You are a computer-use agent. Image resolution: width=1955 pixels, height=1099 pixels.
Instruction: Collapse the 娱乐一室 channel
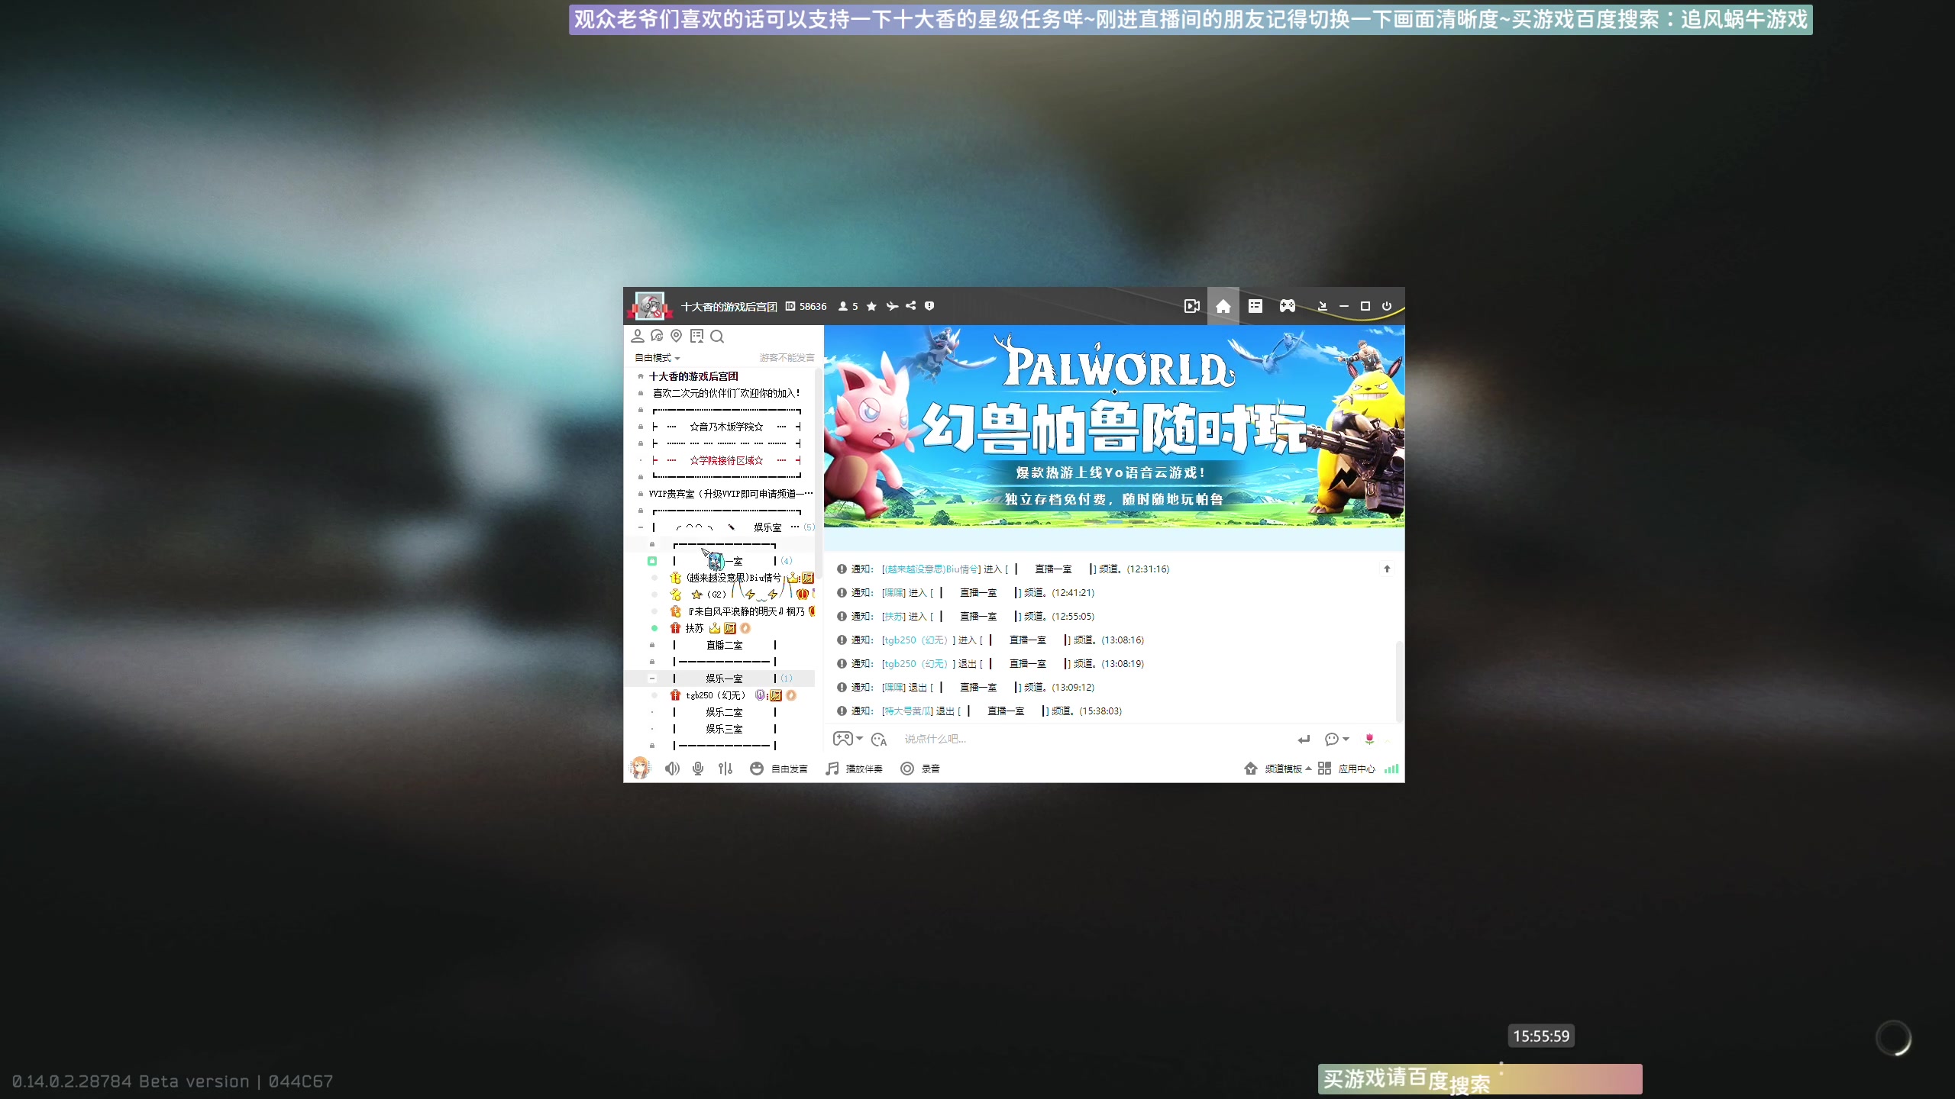point(652,678)
